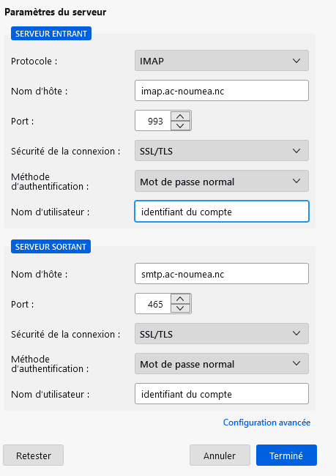Select the SERVEUR ENTRANT section label
Screen dimensions: 336x476
51,34
